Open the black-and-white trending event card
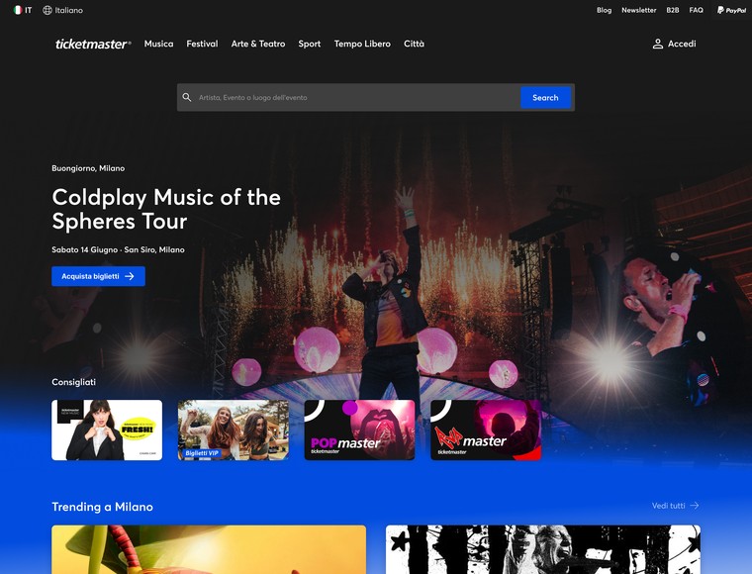Viewport: 752px width, 574px height. coord(543,549)
